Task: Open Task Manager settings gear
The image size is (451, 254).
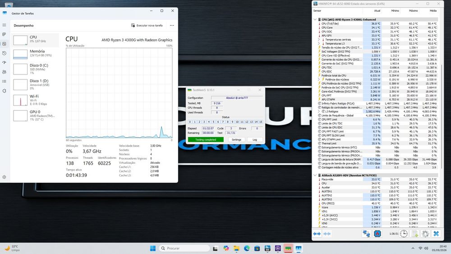Action: click(5, 177)
